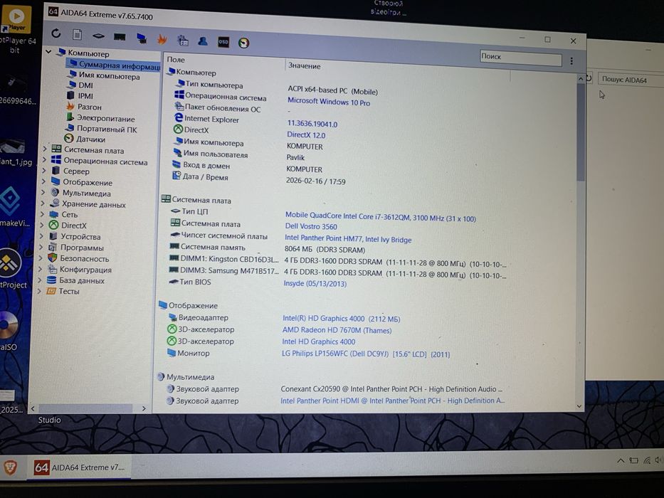Image resolution: width=664 pixels, height=498 pixels.
Task: Show hidden system tray icons chevron
Action: [x=621, y=460]
